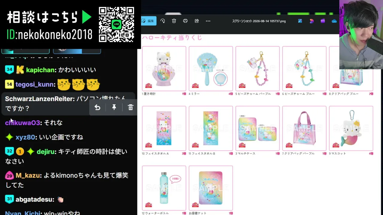The image size is (383, 215).
Task: Click the 2個 quantity for クリアバッグ ブルー
Action: click(x=371, y=94)
